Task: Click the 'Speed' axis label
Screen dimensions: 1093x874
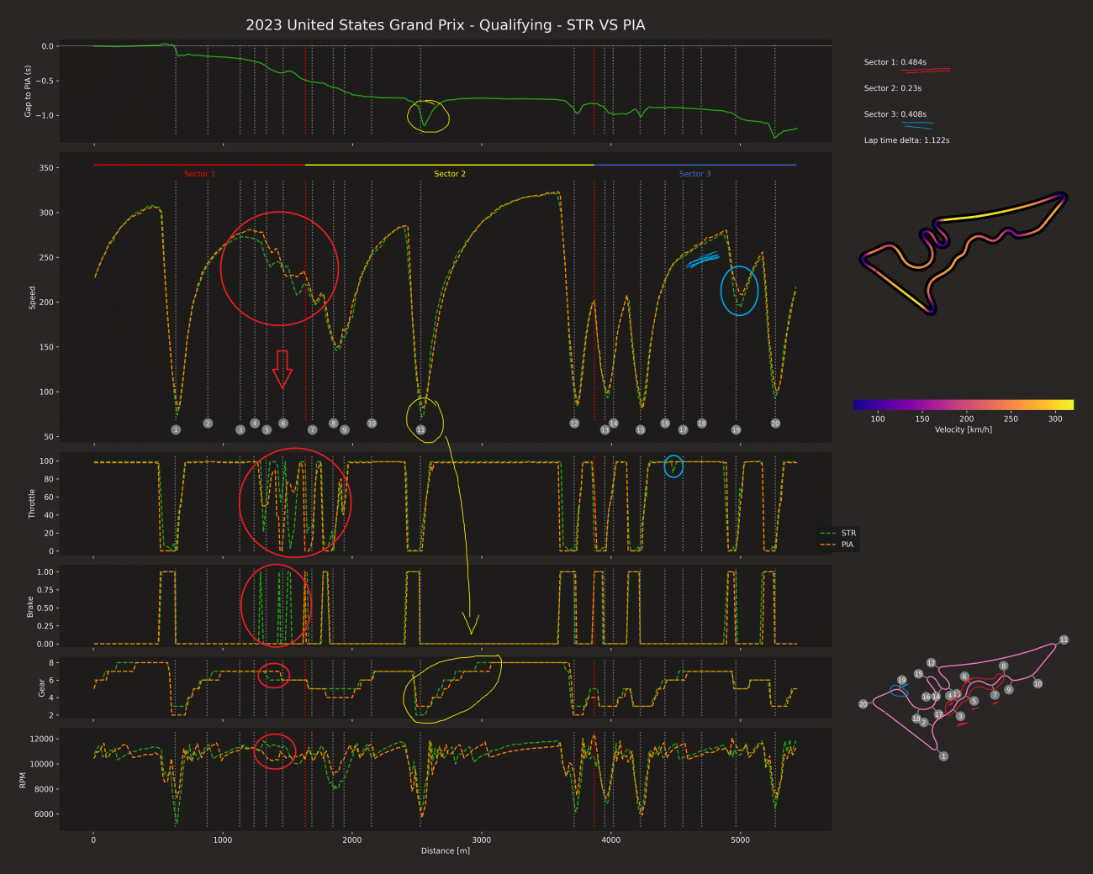Action: click(33, 297)
